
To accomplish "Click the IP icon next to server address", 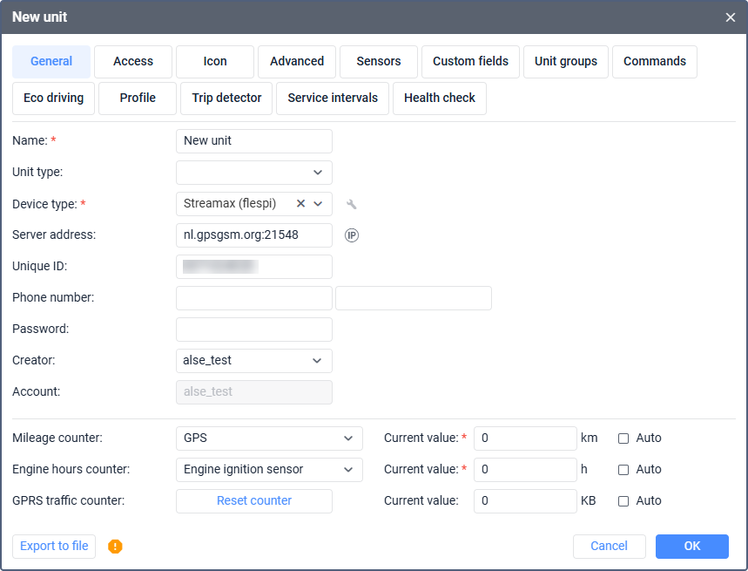I will [352, 235].
